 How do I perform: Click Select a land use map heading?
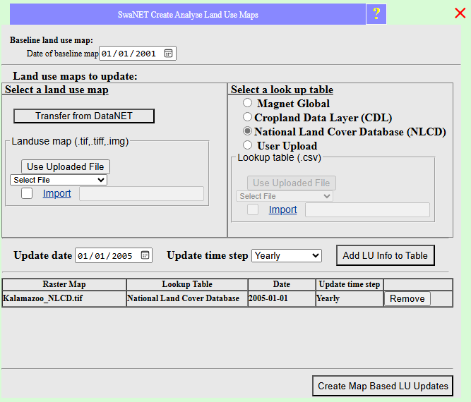56,90
